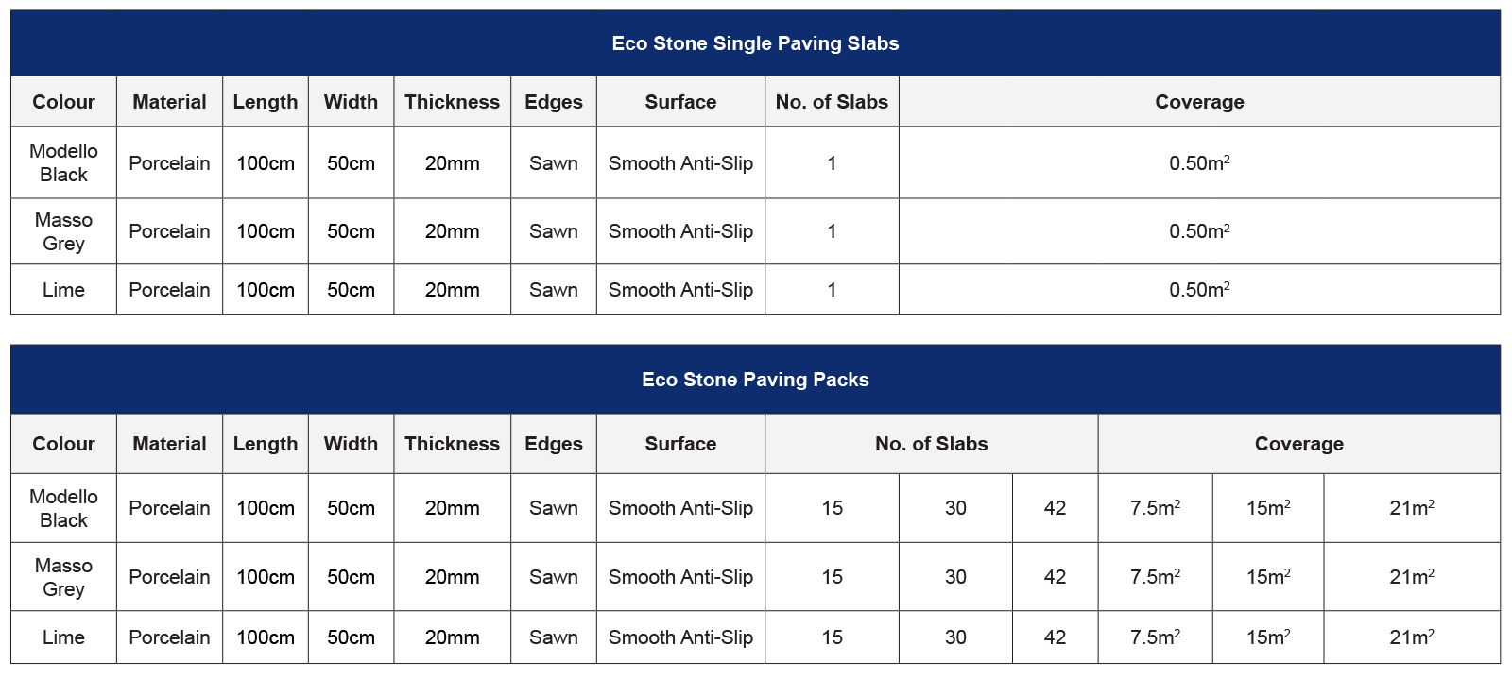Click the Surface header in the Paving Packs table
The height and width of the screenshot is (679, 1512).
(680, 444)
